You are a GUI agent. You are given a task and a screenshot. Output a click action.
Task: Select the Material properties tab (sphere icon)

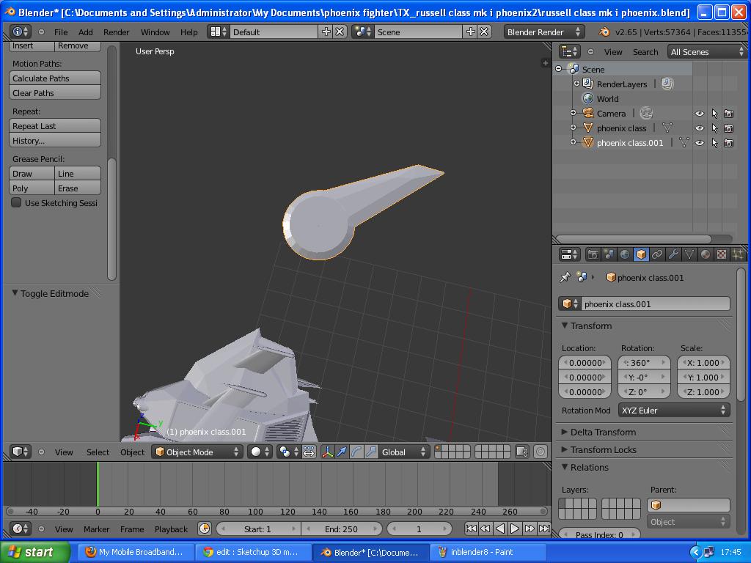705,254
